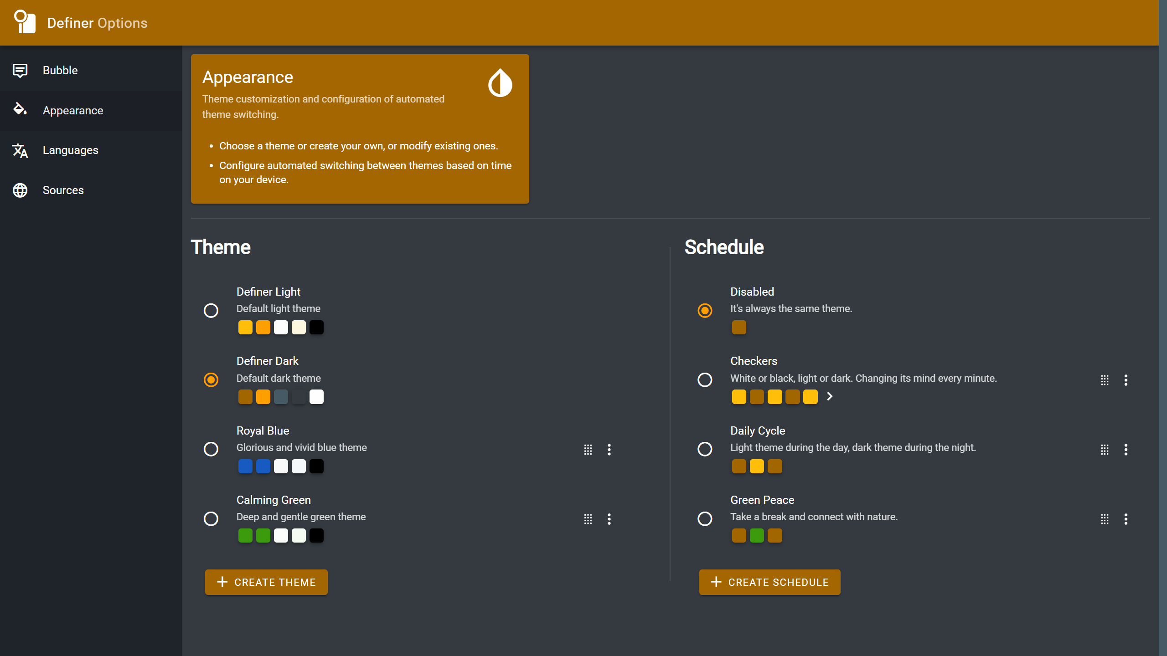Image resolution: width=1167 pixels, height=656 pixels.
Task: Click the vertical scrollbar on right edge
Action: pos(1162,328)
